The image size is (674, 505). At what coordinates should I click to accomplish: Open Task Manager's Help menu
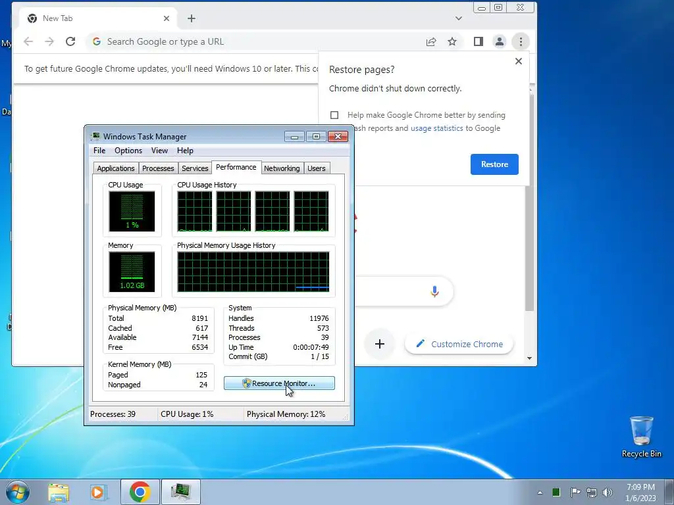[x=185, y=151]
